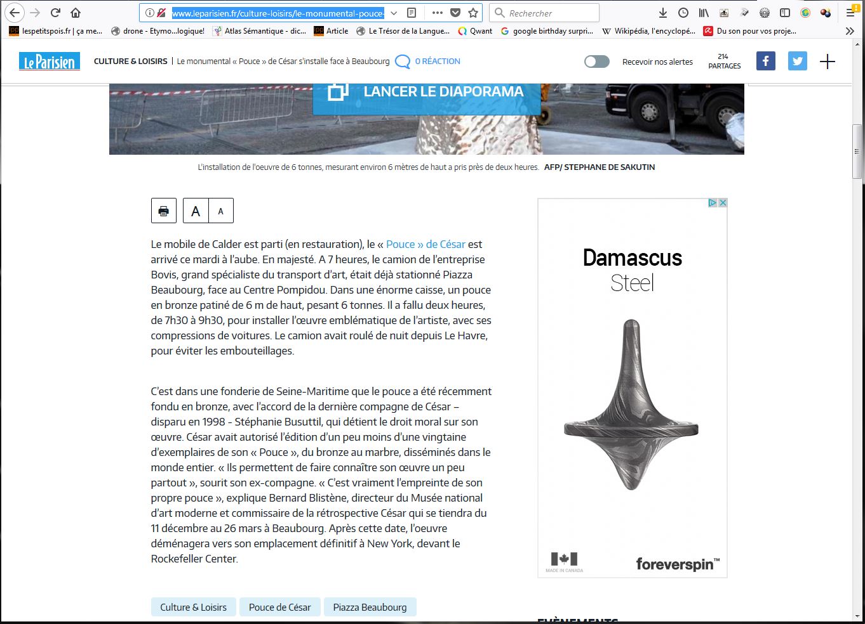
Task: Close the Damascus Steel advertisement
Action: (722, 203)
